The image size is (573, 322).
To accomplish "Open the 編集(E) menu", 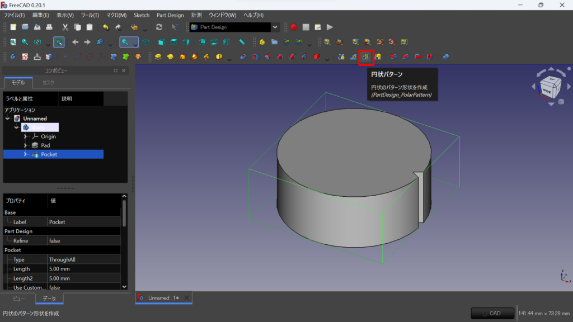I will (x=40, y=15).
